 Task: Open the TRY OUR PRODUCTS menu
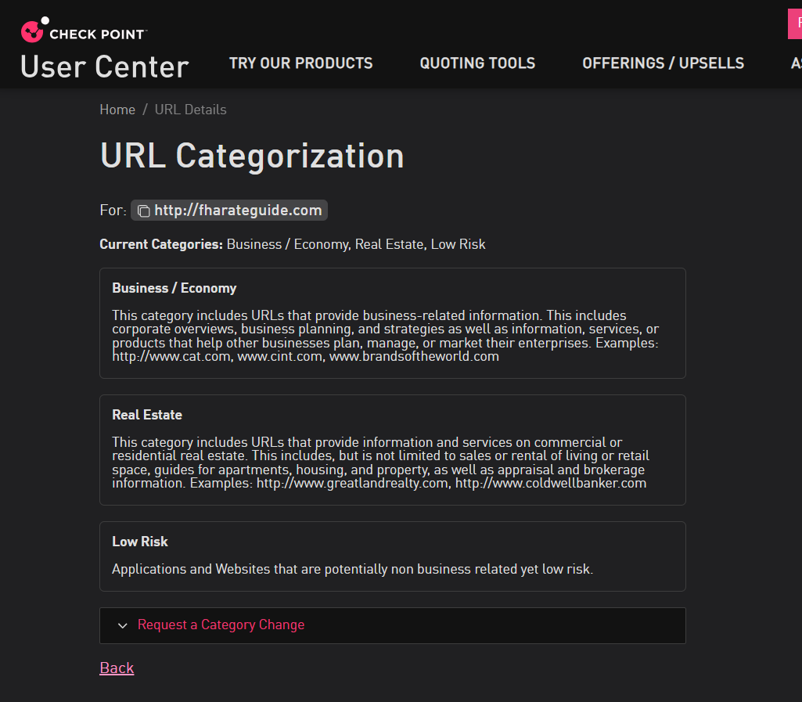click(x=300, y=63)
